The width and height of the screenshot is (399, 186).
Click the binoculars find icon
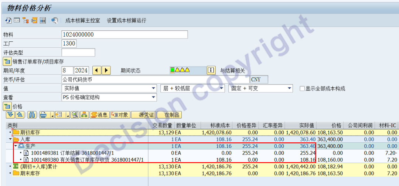32,115
